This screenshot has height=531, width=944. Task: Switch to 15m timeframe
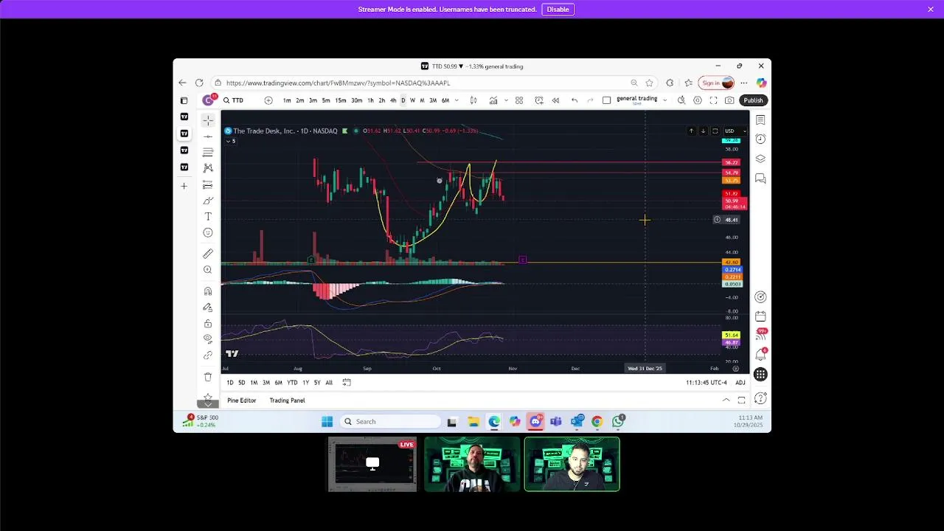point(341,100)
